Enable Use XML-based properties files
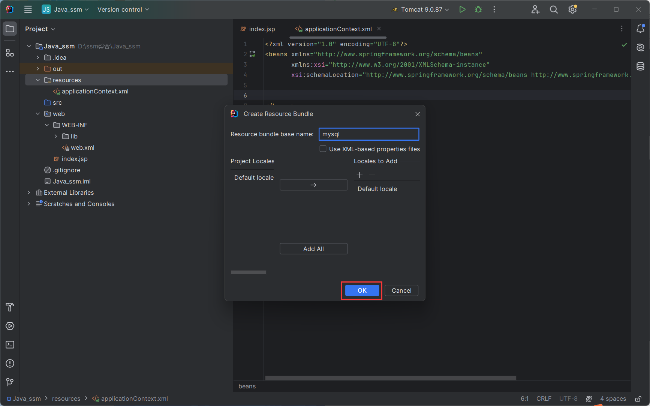Image resolution: width=650 pixels, height=406 pixels. point(323,149)
